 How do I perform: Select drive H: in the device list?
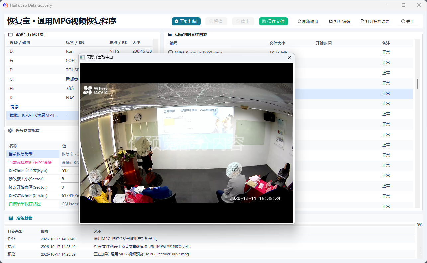point(43,89)
